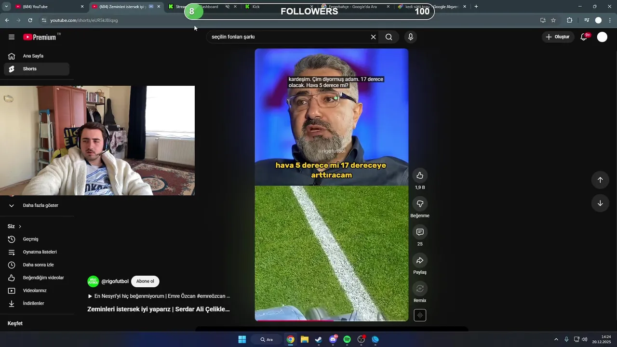Dislike the short with Beğenme
617x347 pixels.
click(x=420, y=204)
